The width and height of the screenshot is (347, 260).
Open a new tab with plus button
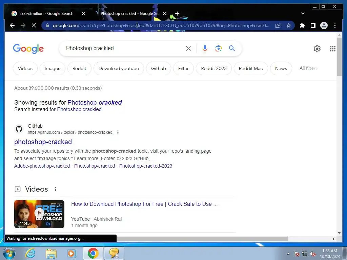click(x=177, y=14)
